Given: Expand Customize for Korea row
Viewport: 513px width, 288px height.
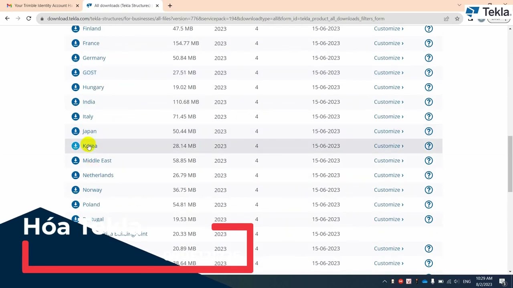Looking at the screenshot, I should [389, 146].
